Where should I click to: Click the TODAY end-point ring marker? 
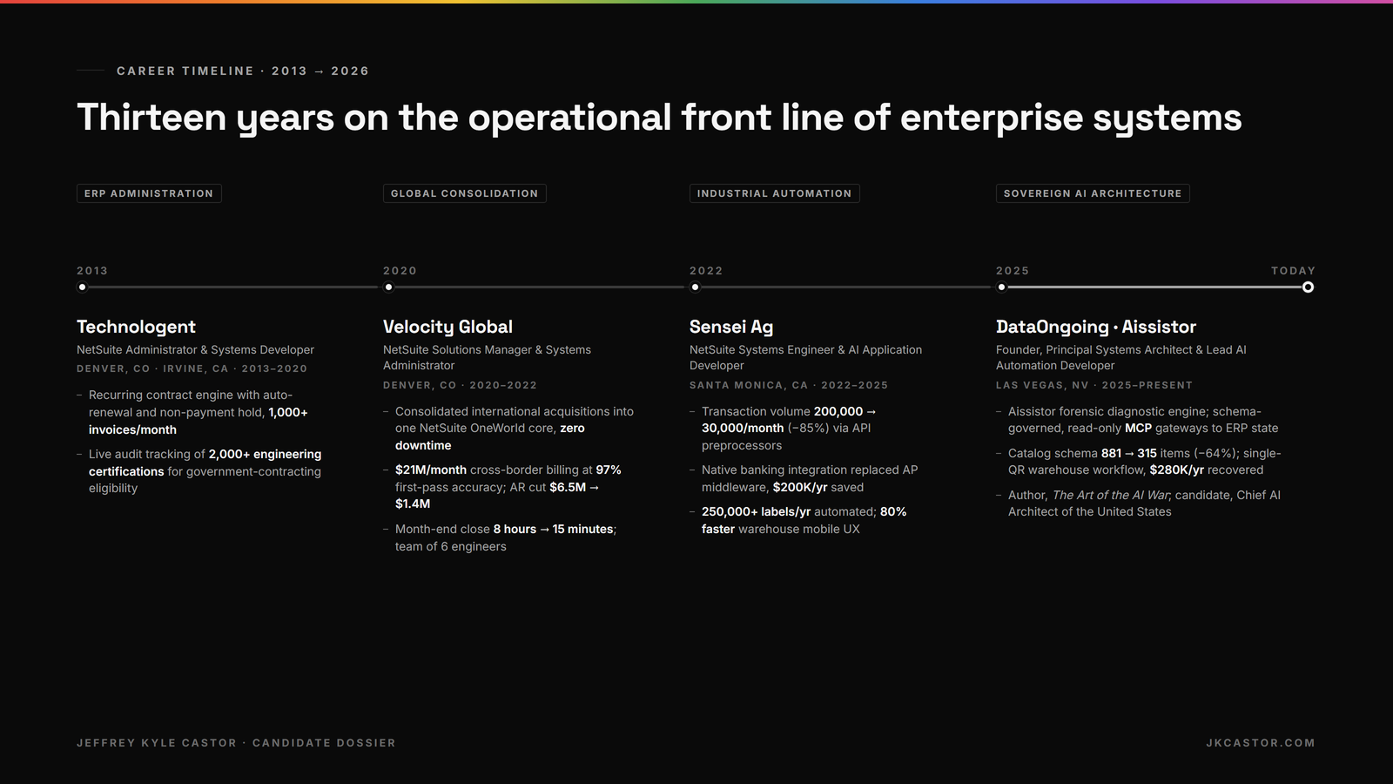pos(1308,287)
